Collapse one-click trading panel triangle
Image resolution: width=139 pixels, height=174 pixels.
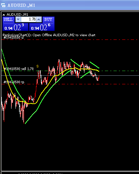tap(4, 15)
